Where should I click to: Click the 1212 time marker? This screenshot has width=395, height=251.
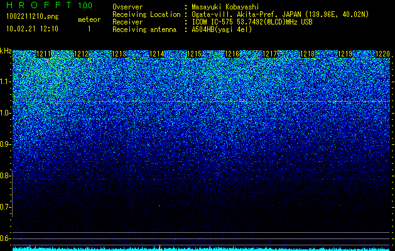(x=82, y=54)
